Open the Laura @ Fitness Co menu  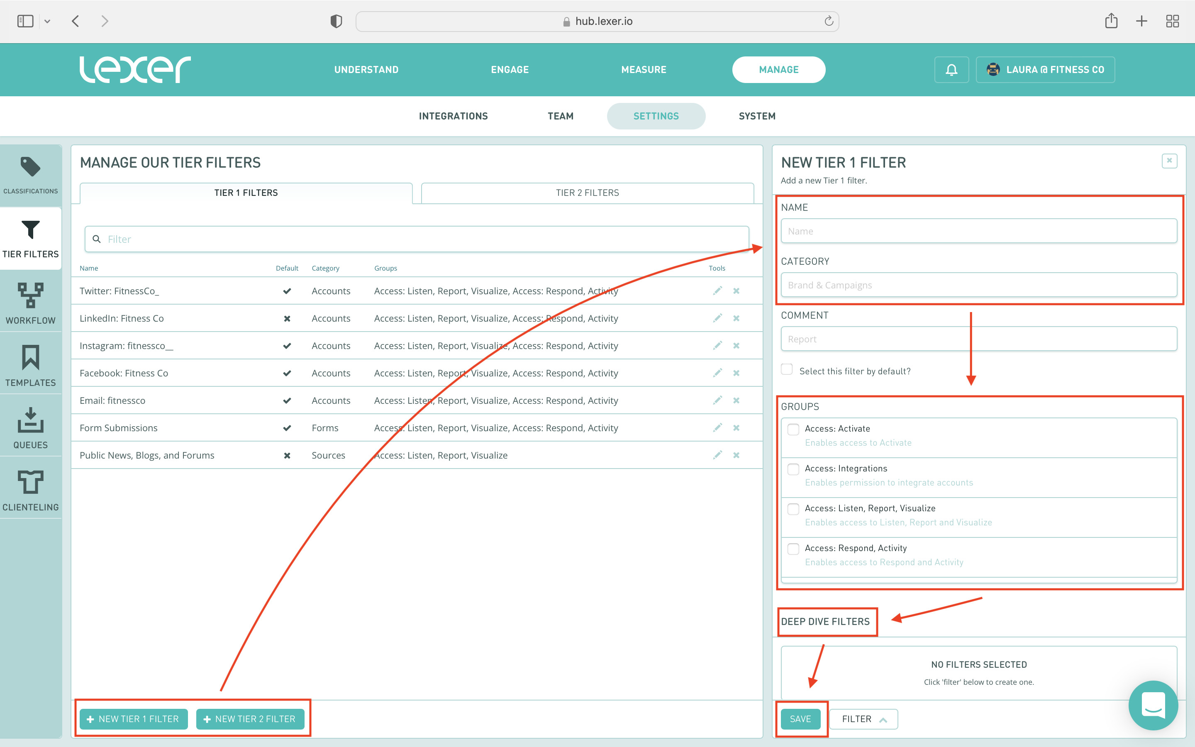1045,70
